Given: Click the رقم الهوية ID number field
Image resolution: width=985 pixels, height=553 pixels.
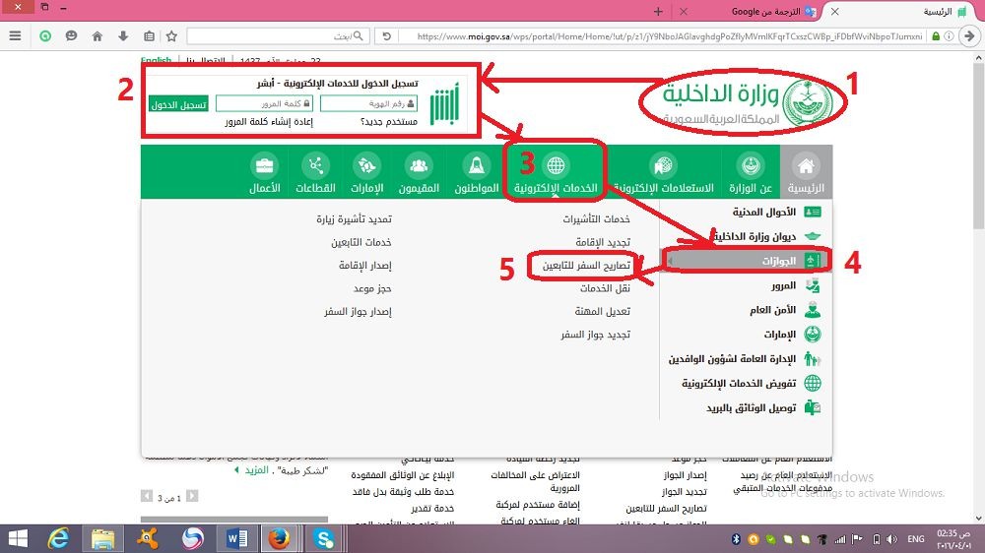Looking at the screenshot, I should (368, 103).
